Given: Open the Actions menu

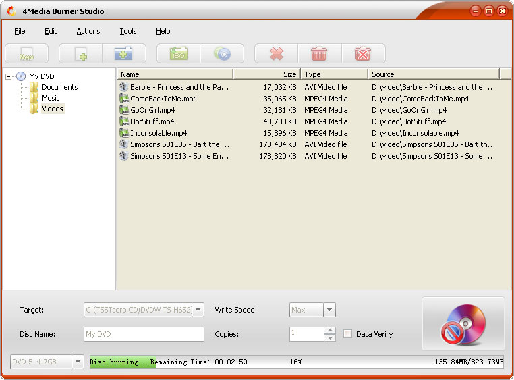Looking at the screenshot, I should pos(88,31).
